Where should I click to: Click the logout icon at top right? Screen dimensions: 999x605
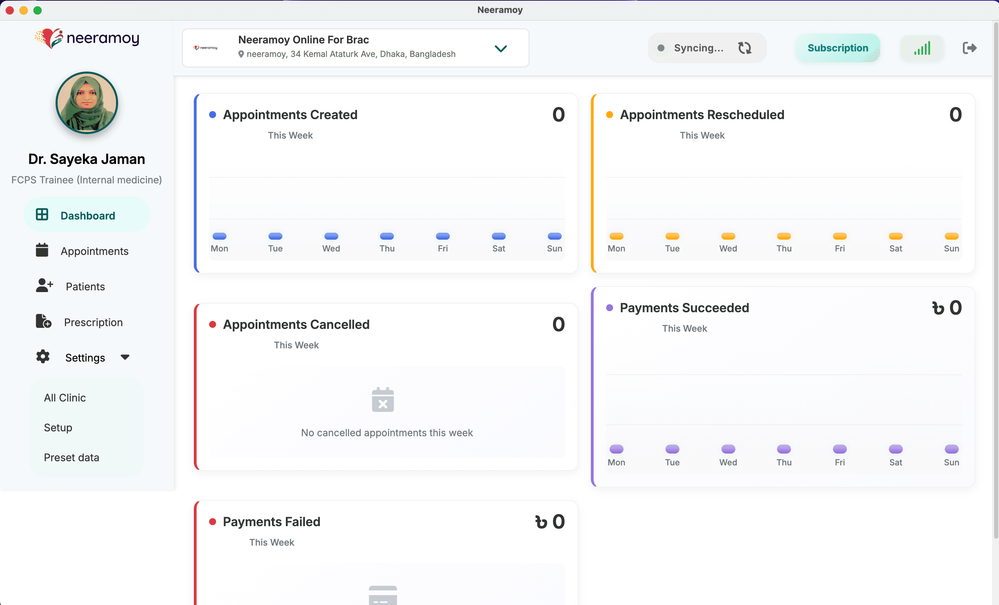click(969, 48)
